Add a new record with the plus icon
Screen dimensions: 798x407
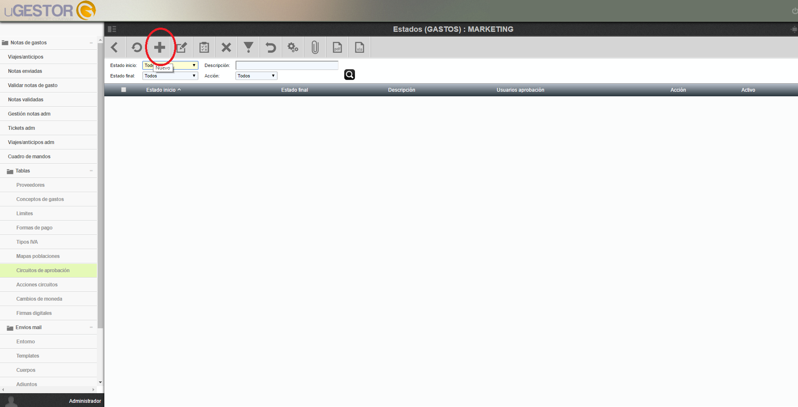pos(159,47)
